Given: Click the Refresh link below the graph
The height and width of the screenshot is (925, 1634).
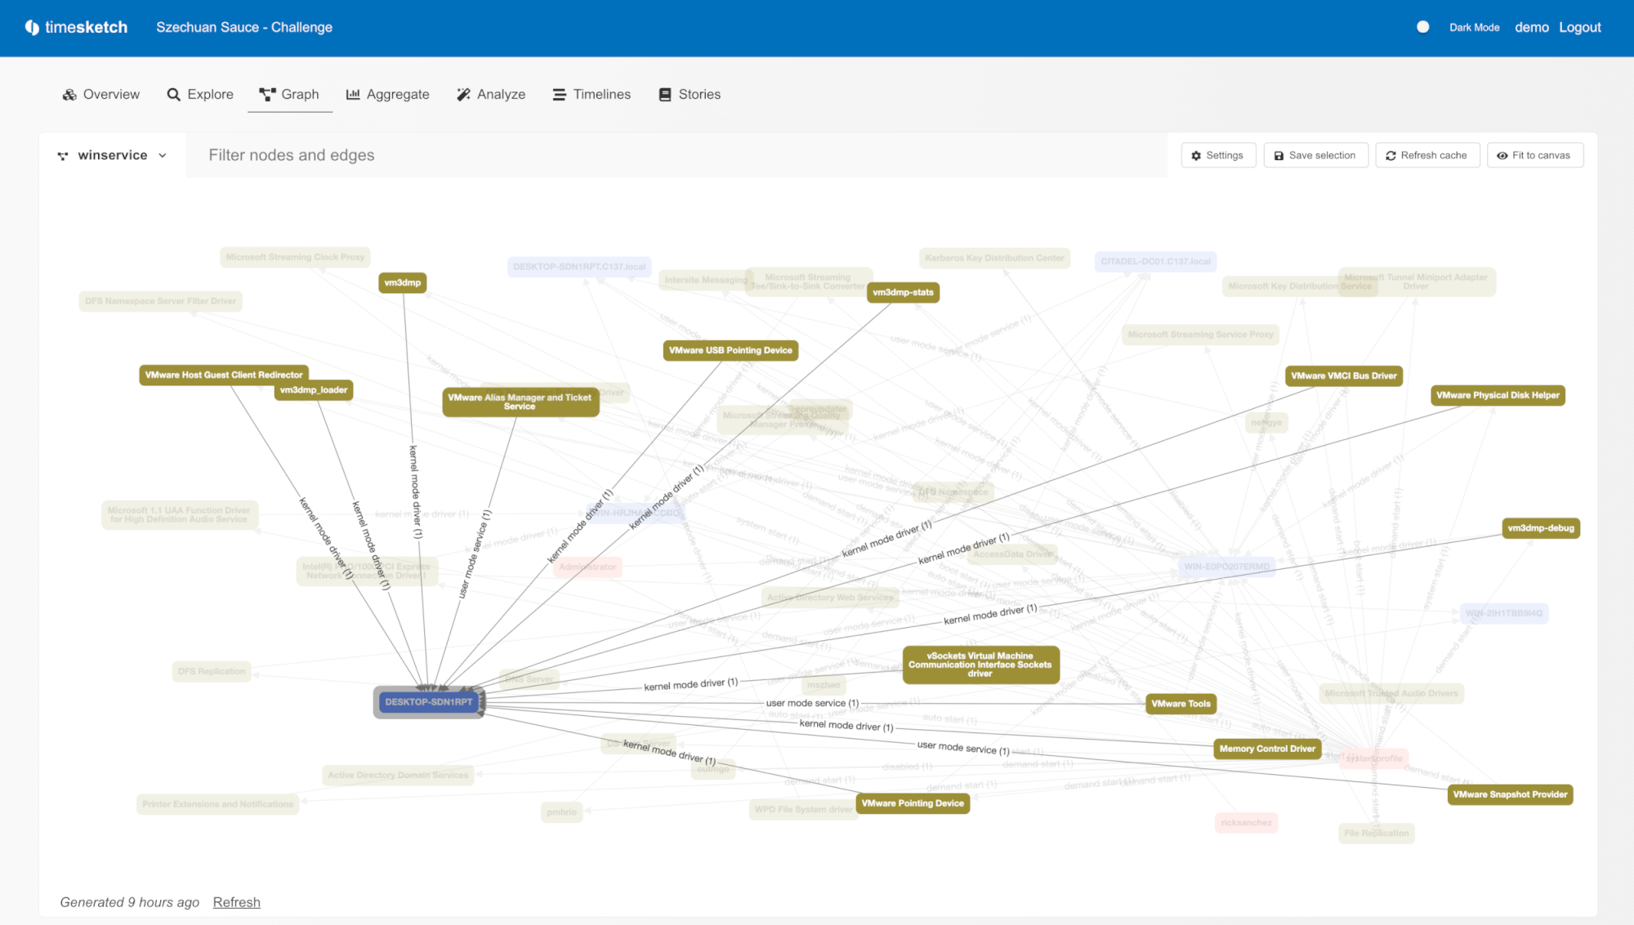Looking at the screenshot, I should point(236,902).
